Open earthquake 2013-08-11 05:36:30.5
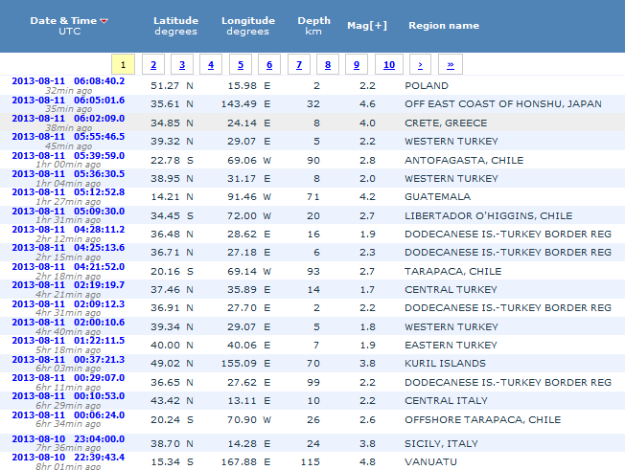 pos(68,174)
